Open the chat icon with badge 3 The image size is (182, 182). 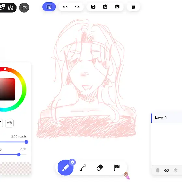click(x=2, y=7)
